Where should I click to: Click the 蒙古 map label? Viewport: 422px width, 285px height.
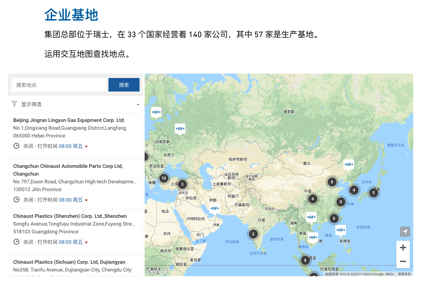pyautogui.click(x=306, y=163)
